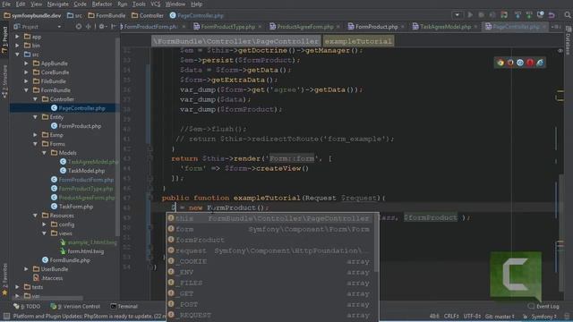Viewport: 573px width, 322px height.
Task: Choose '_POST' from completion popup
Action: coord(271,304)
